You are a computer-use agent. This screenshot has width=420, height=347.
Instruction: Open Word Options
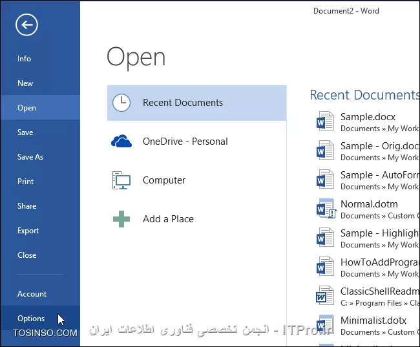click(x=40, y=319)
